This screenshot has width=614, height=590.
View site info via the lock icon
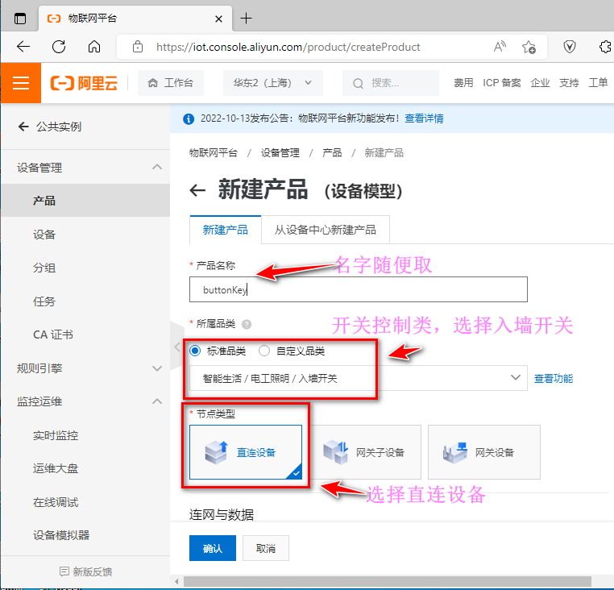pyautogui.click(x=138, y=47)
